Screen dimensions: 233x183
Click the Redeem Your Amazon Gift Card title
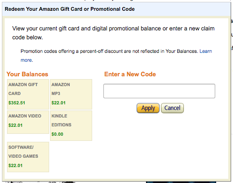click(70, 9)
